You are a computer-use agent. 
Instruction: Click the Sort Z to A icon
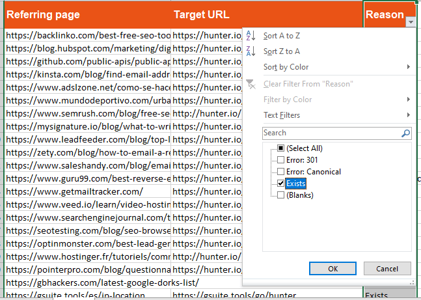[x=251, y=51]
